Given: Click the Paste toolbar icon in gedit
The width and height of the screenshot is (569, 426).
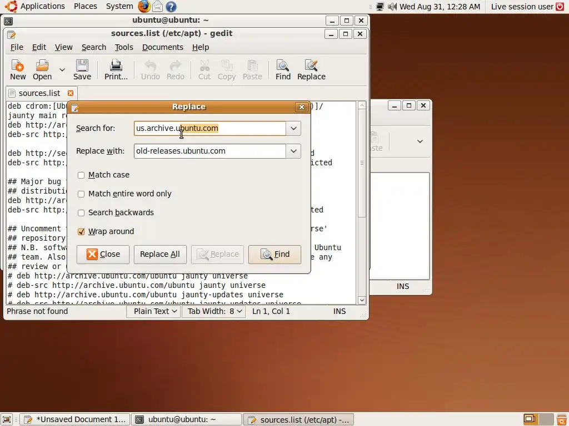Looking at the screenshot, I should tap(252, 70).
